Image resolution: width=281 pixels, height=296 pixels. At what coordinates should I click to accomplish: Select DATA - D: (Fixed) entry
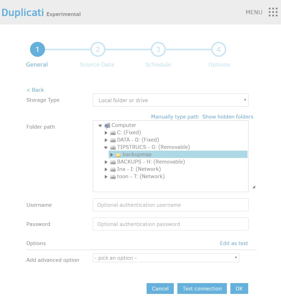pos(138,140)
